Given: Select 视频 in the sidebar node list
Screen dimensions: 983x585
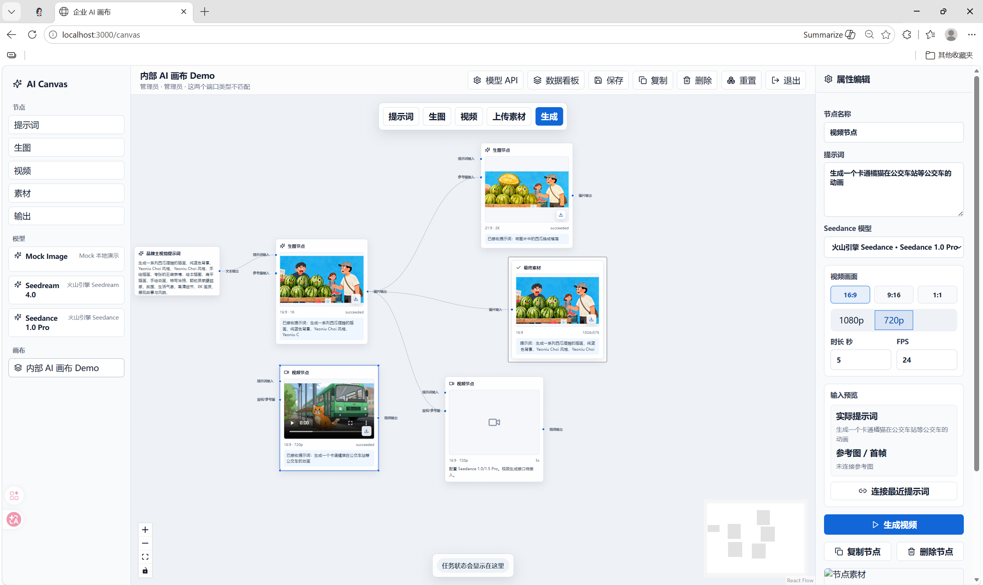Looking at the screenshot, I should pos(66,170).
